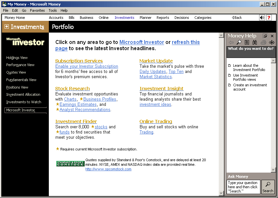Viewport: 278px width, 198px height.
Task: Open the Help menu
Action: click(x=64, y=10)
